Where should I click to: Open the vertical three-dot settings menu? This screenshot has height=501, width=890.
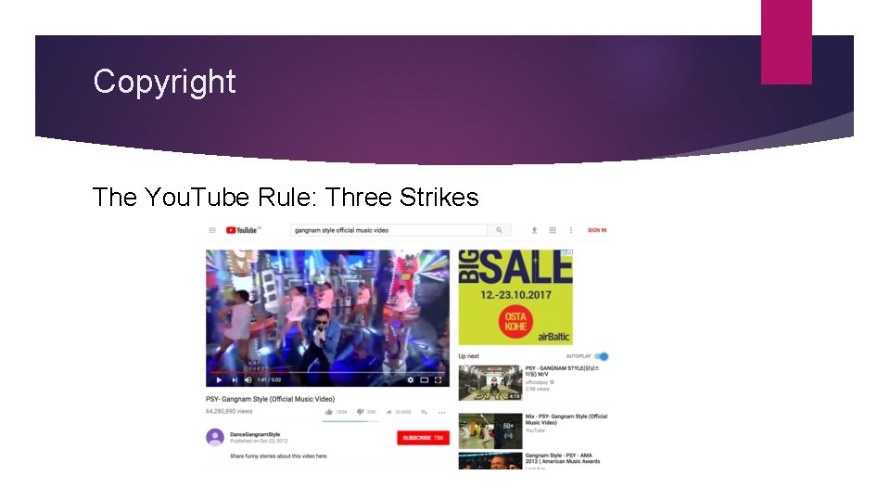point(571,230)
